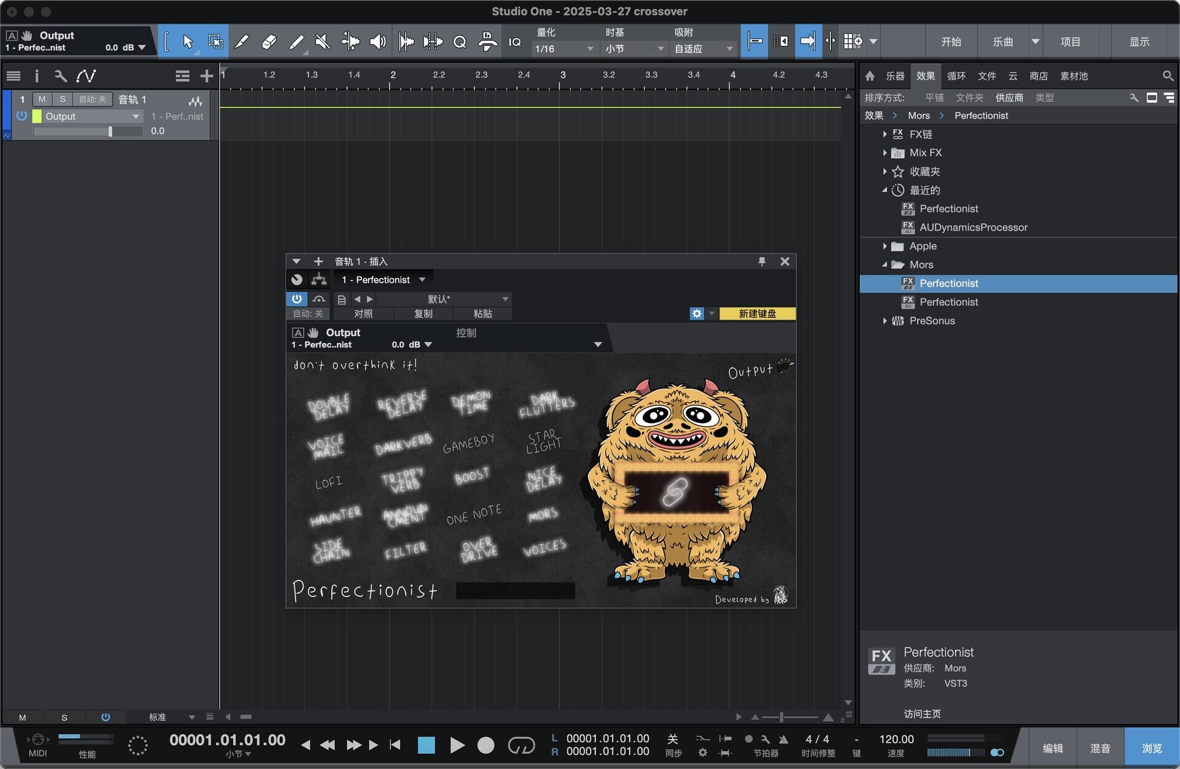1180x769 pixels.
Task: Open the 1 - Perfectionist insert dropdown
Action: (x=383, y=279)
